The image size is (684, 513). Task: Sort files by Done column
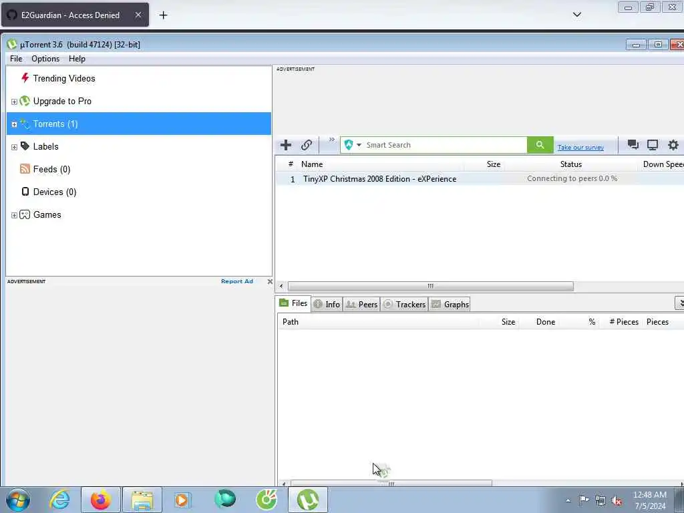[x=545, y=322]
